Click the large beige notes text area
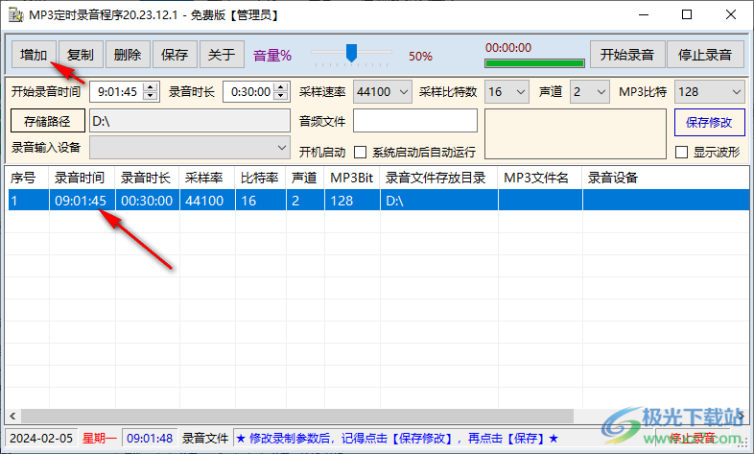The width and height of the screenshot is (754, 454). [x=576, y=133]
